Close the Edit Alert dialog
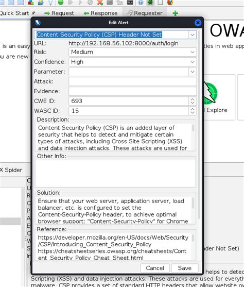Screen dimensions: 244x287 tap(198, 23)
